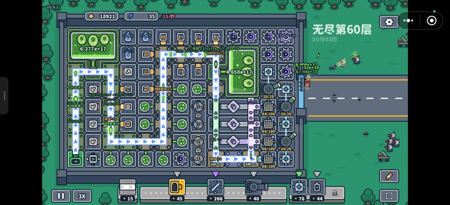Pause the game
This screenshot has height=205, width=450.
[61, 196]
